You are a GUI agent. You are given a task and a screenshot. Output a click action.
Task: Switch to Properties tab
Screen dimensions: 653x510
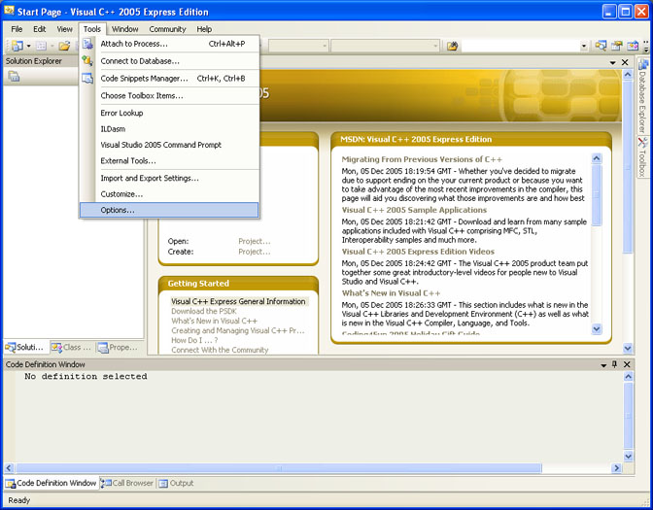119,347
